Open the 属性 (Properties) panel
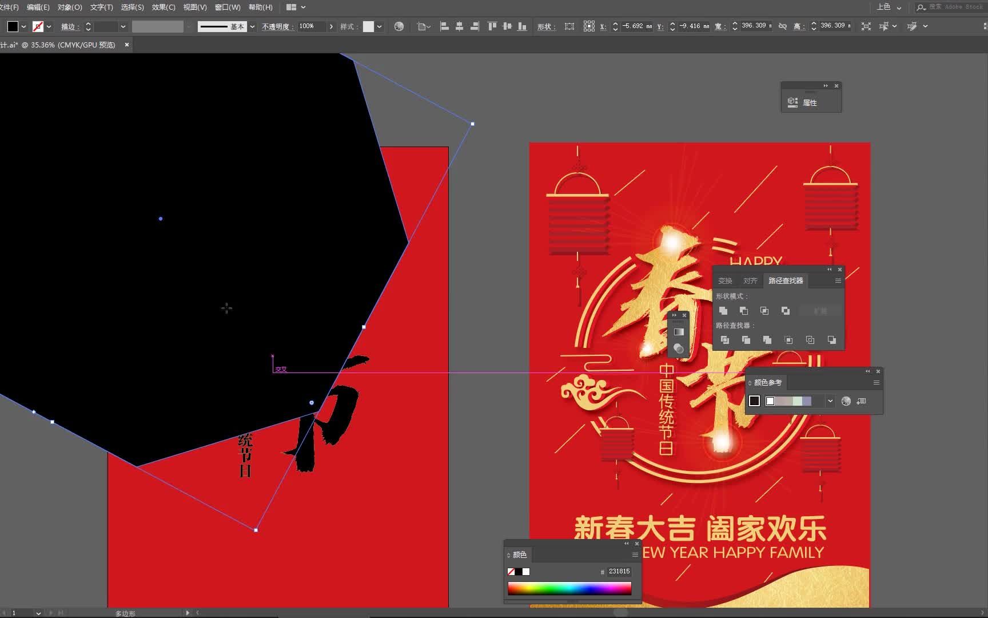The image size is (988, 618). click(811, 102)
